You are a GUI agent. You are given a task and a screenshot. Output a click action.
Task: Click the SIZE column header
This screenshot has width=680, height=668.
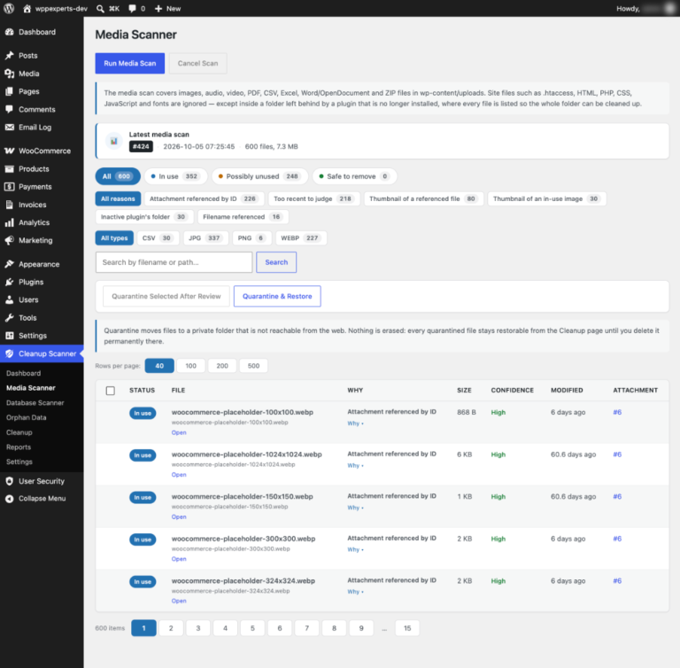tap(464, 390)
